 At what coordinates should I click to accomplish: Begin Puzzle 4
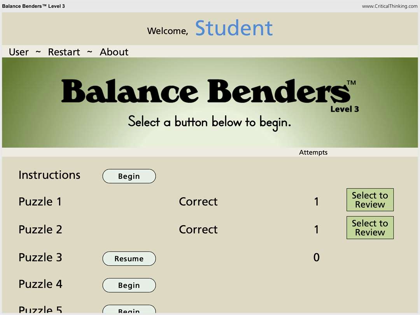click(x=129, y=285)
